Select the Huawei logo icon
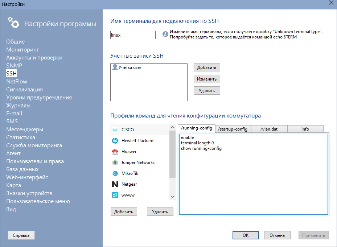337x247 pixels. 115,152
